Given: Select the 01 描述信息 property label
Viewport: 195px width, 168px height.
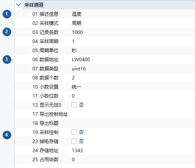Looking at the screenshot, I should (x=45, y=14).
